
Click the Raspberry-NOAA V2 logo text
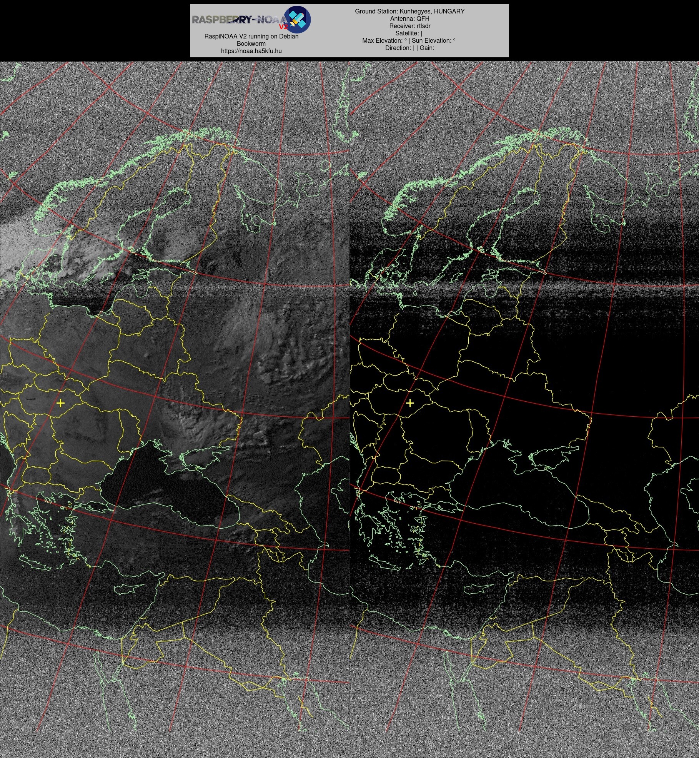240,21
